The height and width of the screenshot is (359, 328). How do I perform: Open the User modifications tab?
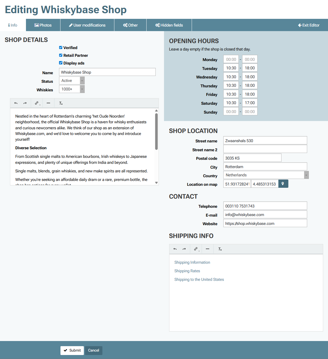[x=87, y=25]
